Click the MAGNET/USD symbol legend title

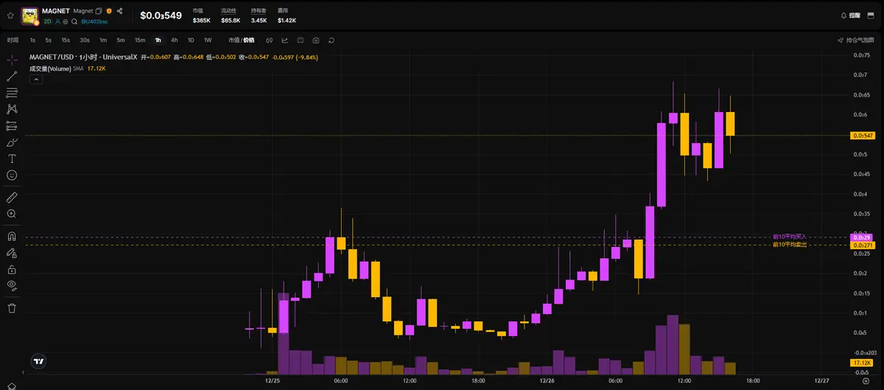[x=83, y=57]
